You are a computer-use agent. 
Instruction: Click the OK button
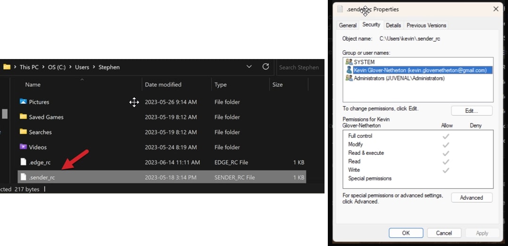tap(406, 233)
